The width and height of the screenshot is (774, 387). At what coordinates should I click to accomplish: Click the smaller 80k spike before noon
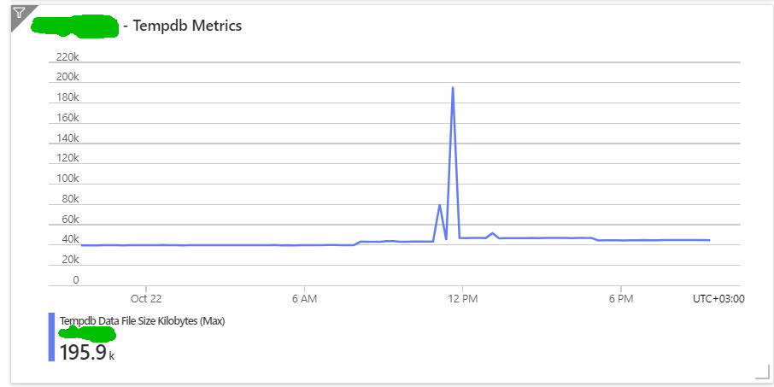(440, 205)
